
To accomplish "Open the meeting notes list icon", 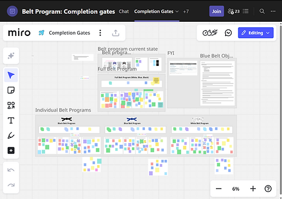I will tap(245, 11).
